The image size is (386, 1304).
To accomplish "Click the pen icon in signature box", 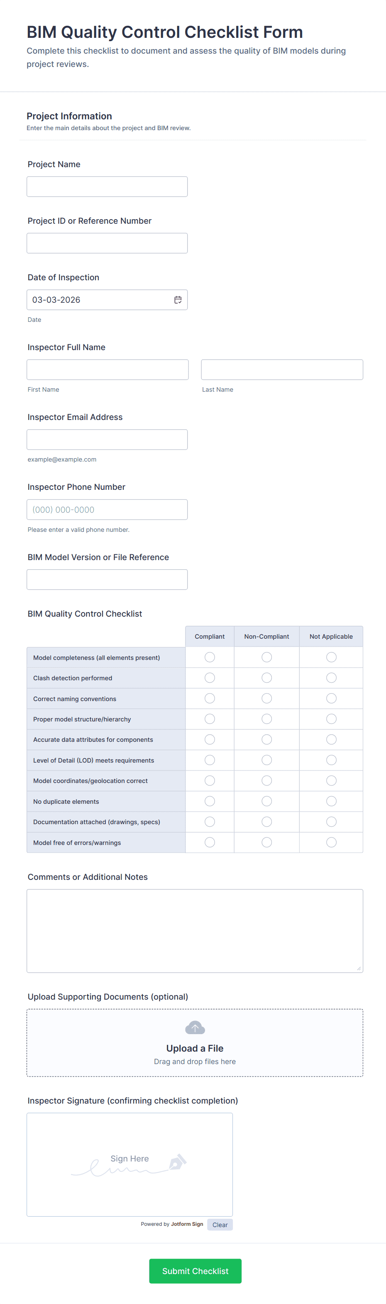I will coord(177,1162).
